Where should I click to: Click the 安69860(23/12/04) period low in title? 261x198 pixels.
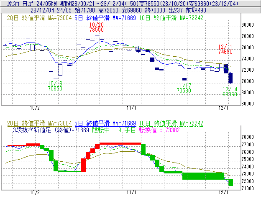coord(214,3)
